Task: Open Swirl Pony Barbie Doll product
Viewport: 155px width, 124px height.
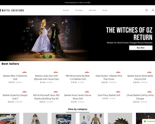Action: pos(109,95)
